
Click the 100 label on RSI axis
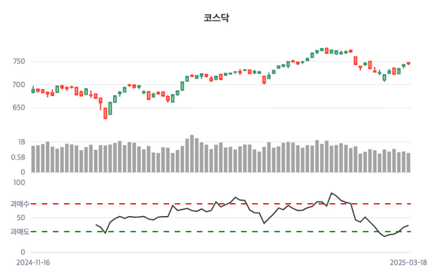pos(19,183)
